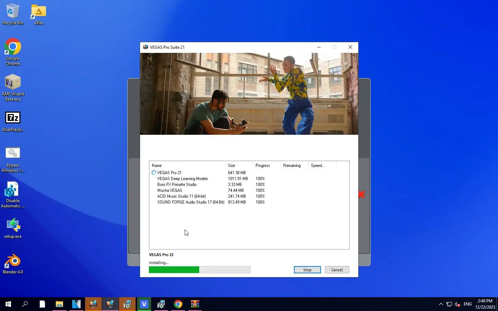Image resolution: width=498 pixels, height=311 pixels.
Task: Click the Progress column header
Action: tap(267, 166)
